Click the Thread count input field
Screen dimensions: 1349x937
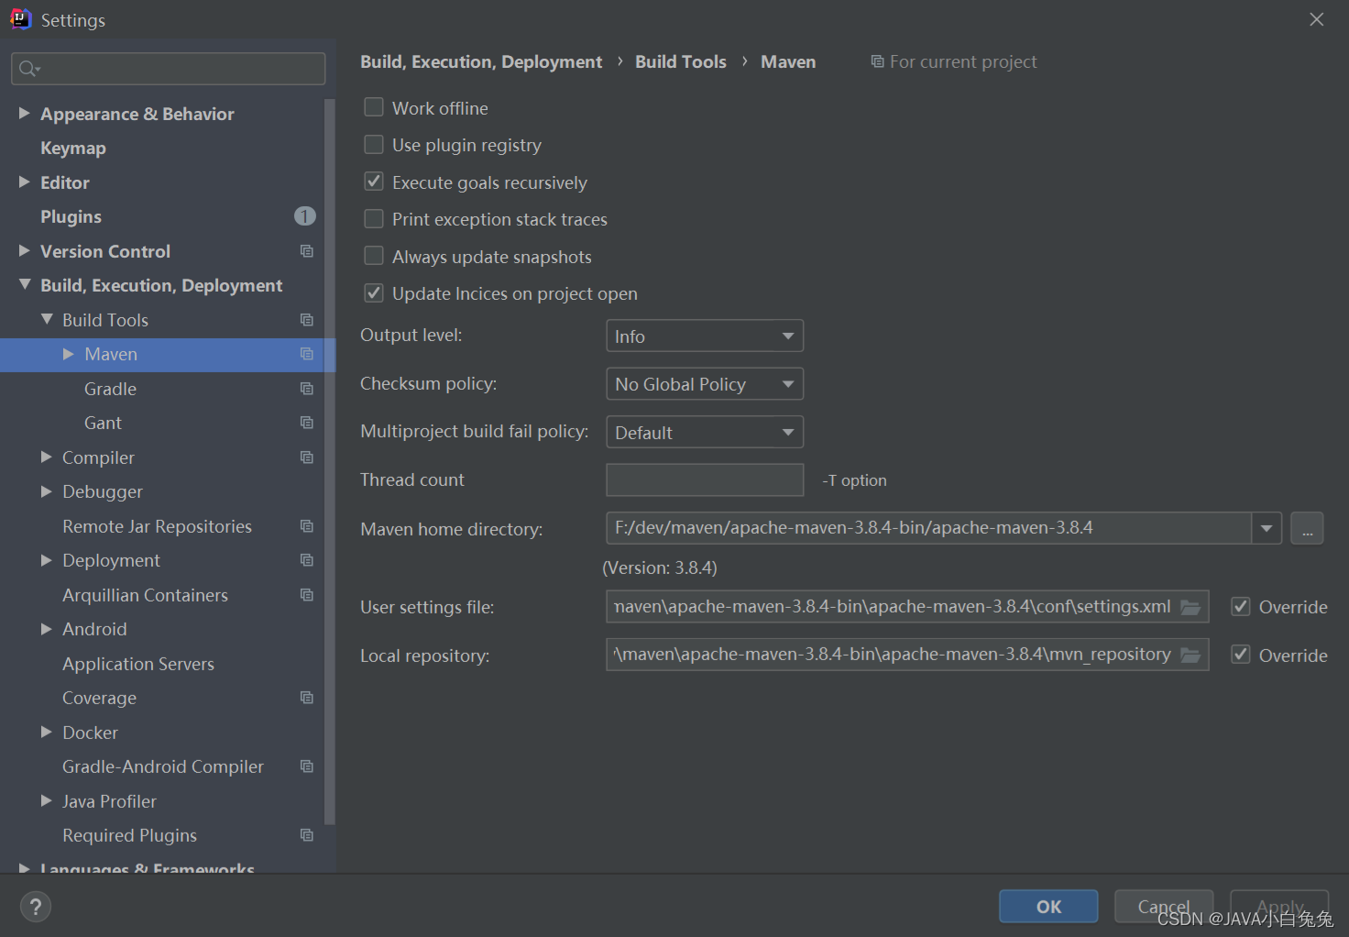click(x=705, y=480)
